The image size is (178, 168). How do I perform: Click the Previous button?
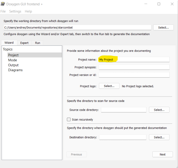click(76, 154)
